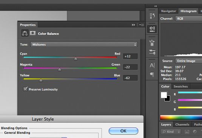
Task: Open the Channel RGB dropdown
Action: [x=189, y=18]
